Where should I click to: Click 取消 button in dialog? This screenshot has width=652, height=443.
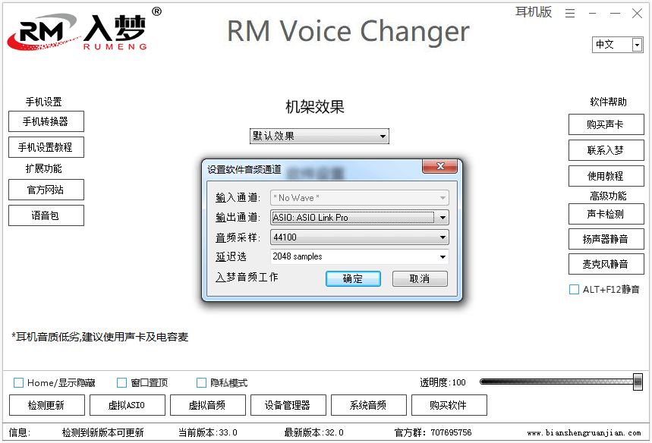(x=420, y=279)
